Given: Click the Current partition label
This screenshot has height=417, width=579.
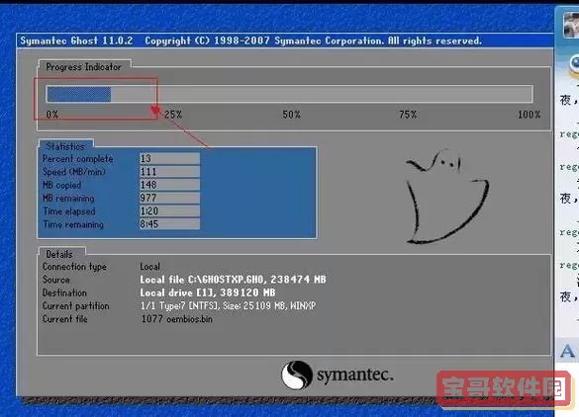Looking at the screenshot, I should pyautogui.click(x=75, y=306).
